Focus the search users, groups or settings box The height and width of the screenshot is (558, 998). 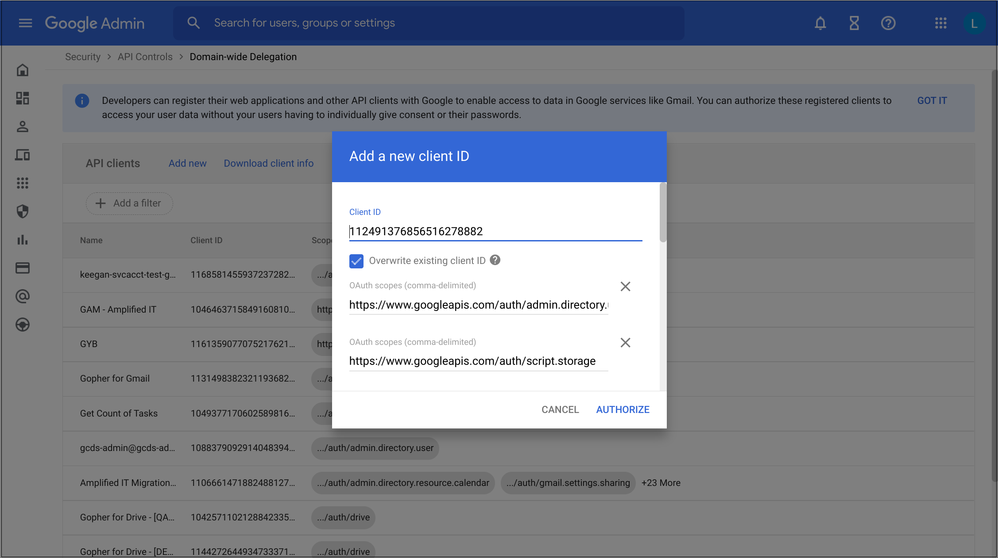429,23
